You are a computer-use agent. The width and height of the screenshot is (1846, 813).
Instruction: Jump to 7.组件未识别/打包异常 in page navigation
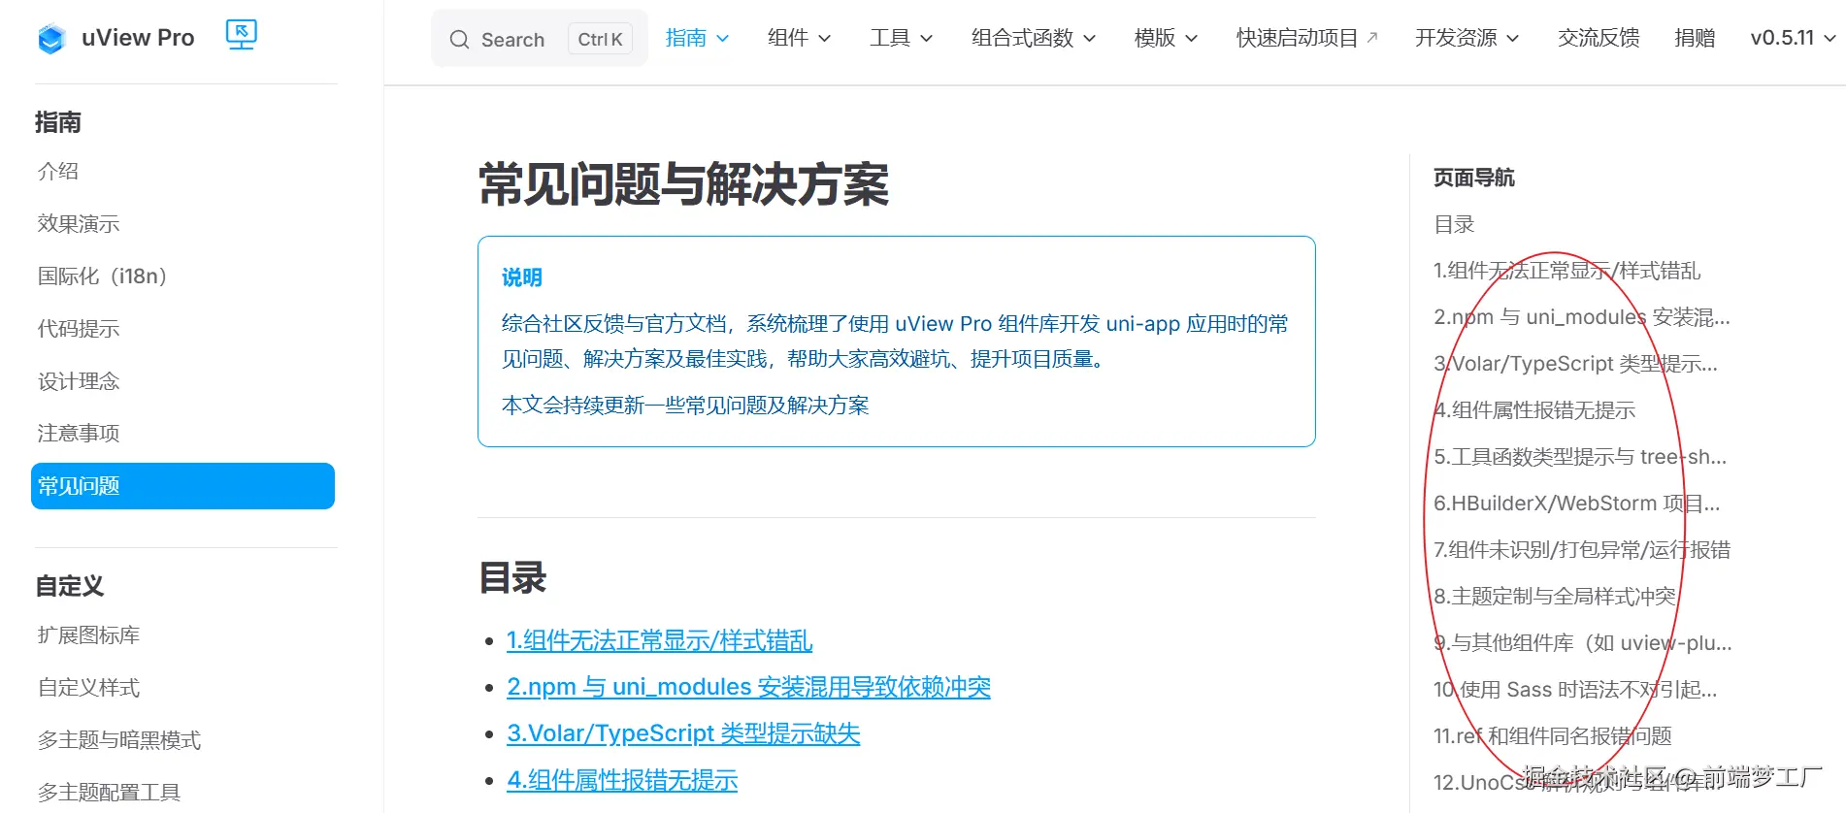point(1582,550)
